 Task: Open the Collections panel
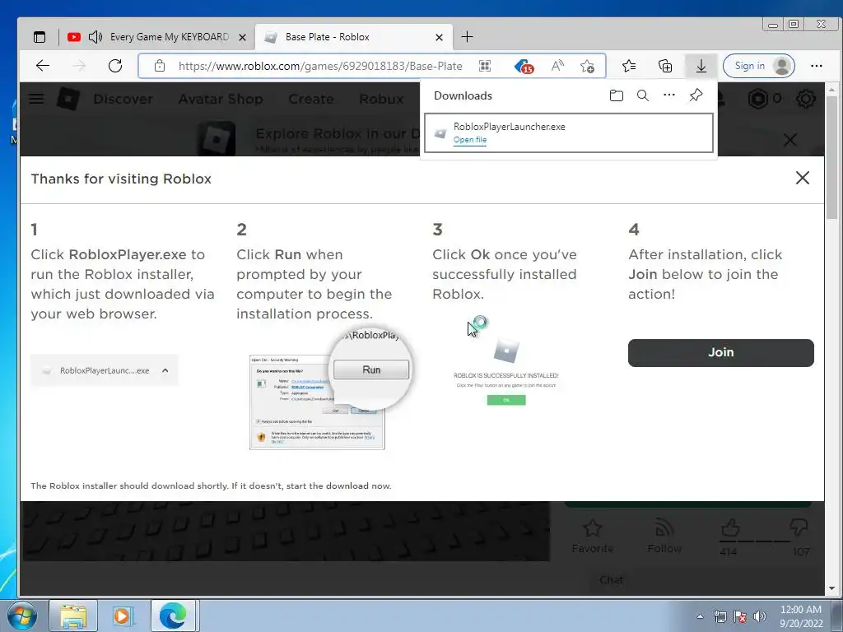665,66
